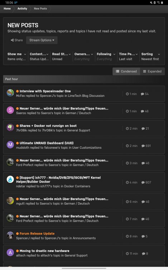Open Shares + Docker not runnign on boot

[48, 126]
